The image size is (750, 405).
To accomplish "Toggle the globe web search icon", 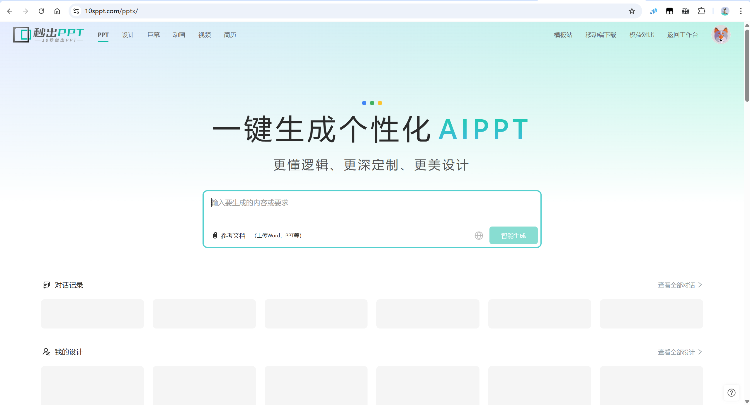I will (479, 235).
